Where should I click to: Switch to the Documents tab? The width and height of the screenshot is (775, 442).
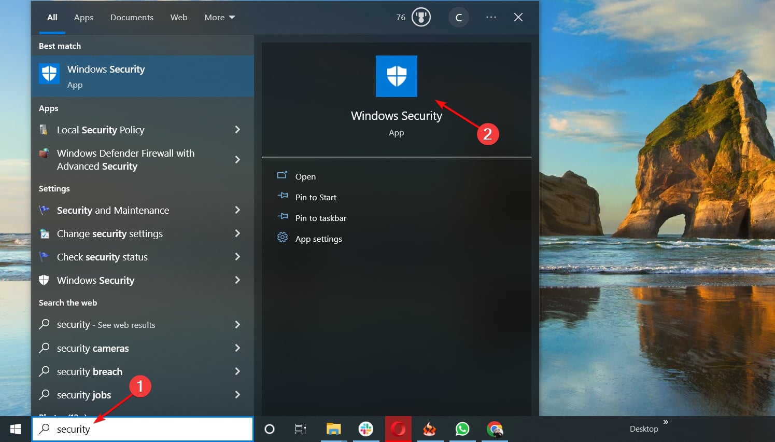click(x=132, y=17)
